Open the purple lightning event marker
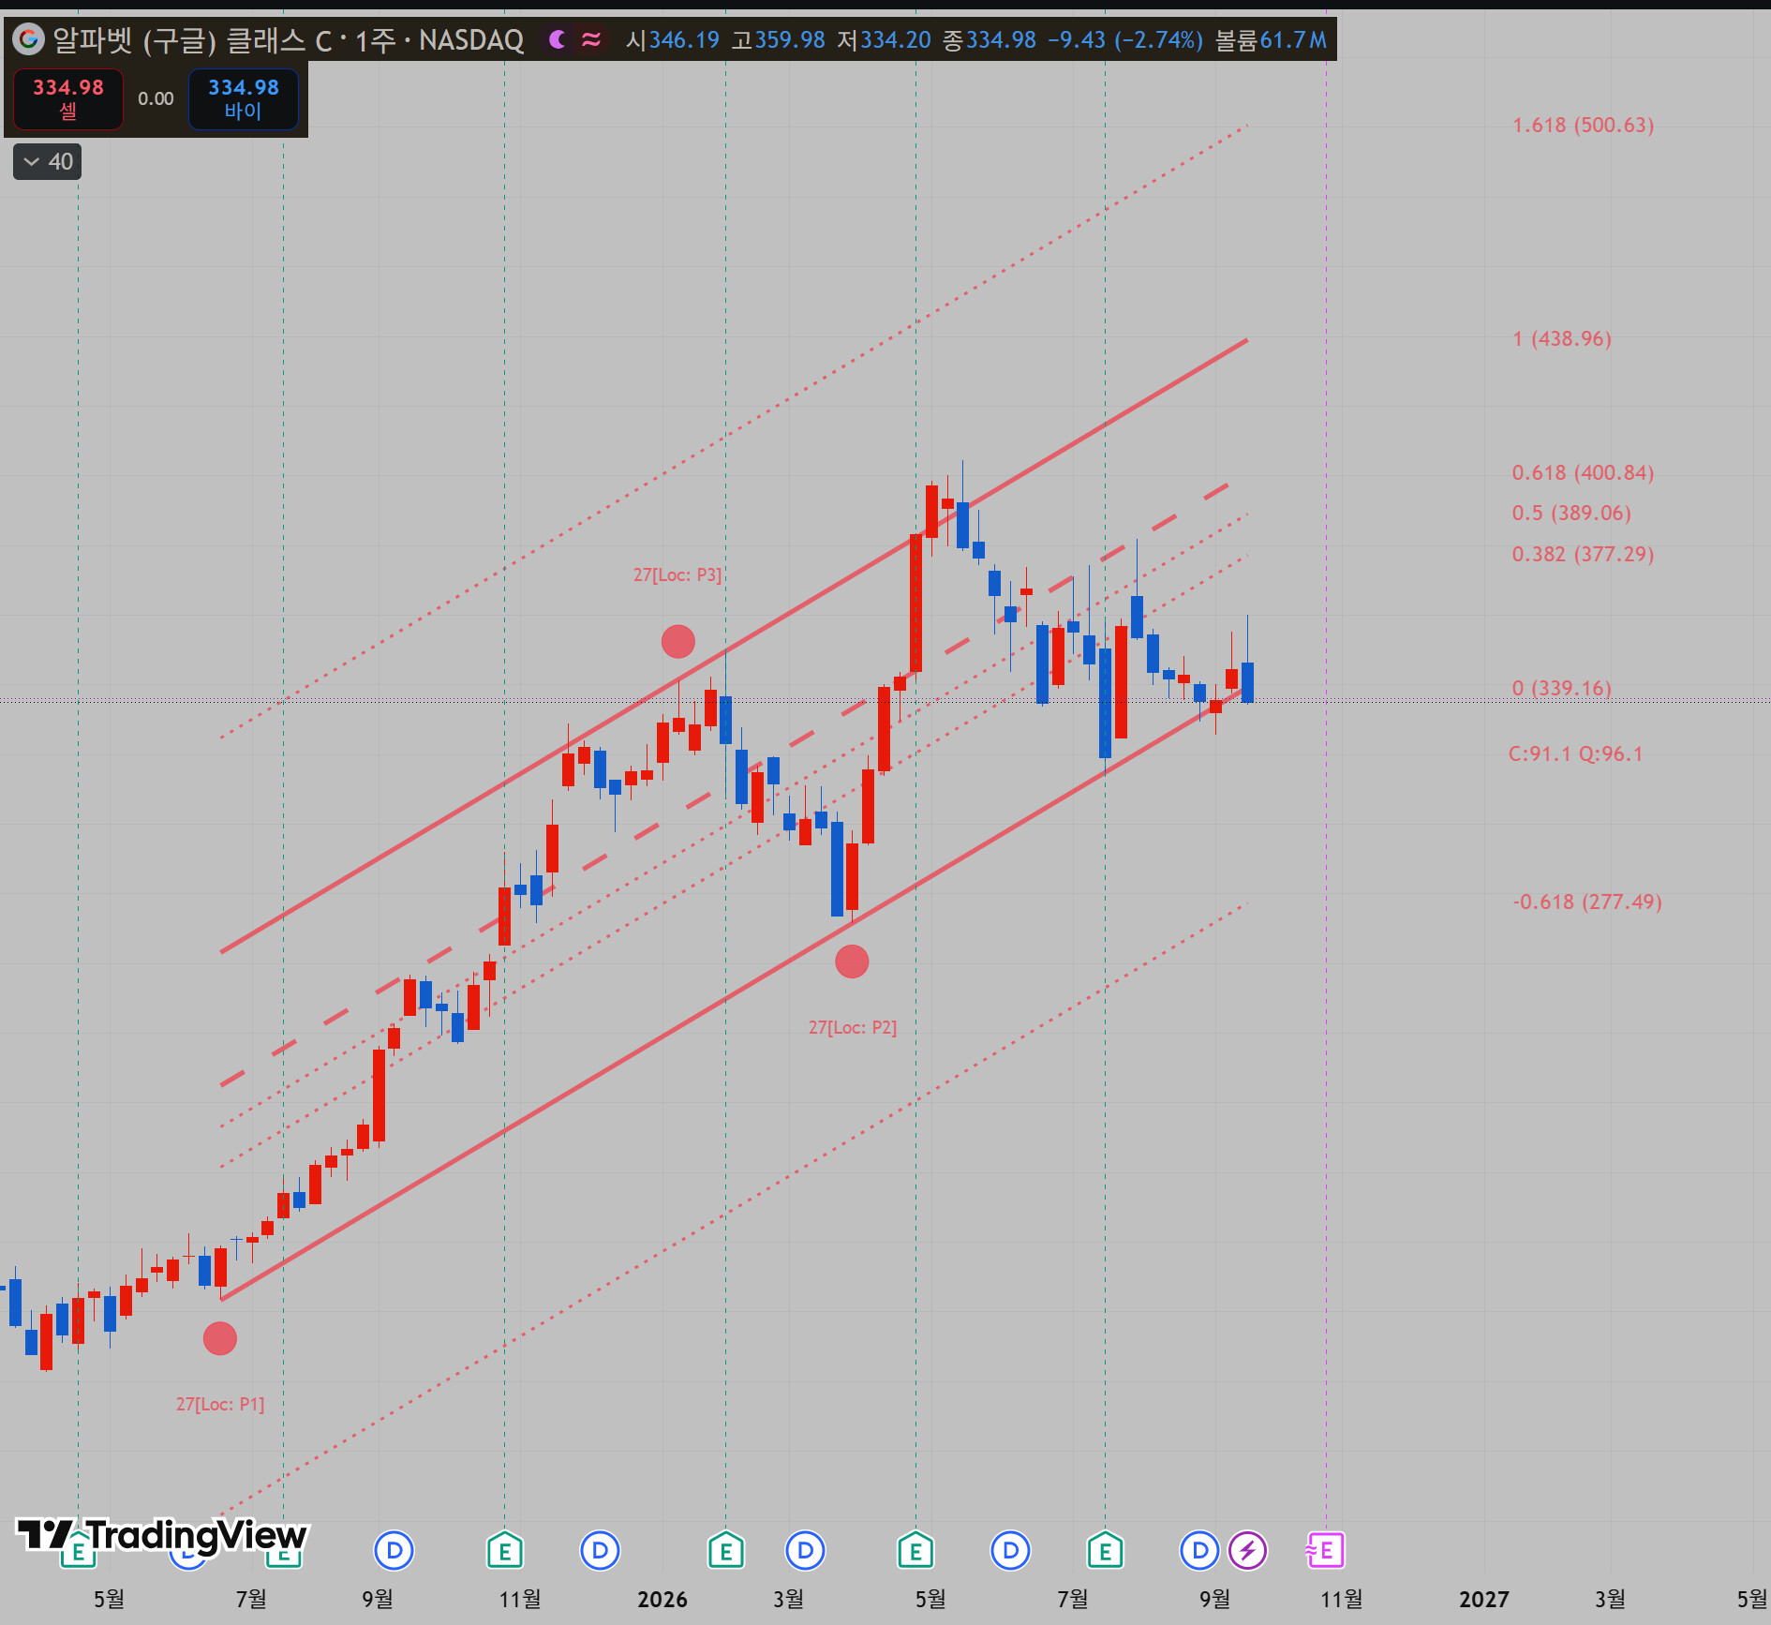The width and height of the screenshot is (1771, 1625). tap(1247, 1550)
